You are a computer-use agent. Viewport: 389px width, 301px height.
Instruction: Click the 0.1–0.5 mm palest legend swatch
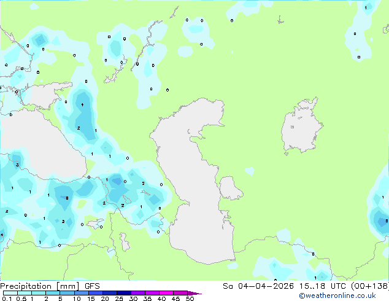[10, 293]
